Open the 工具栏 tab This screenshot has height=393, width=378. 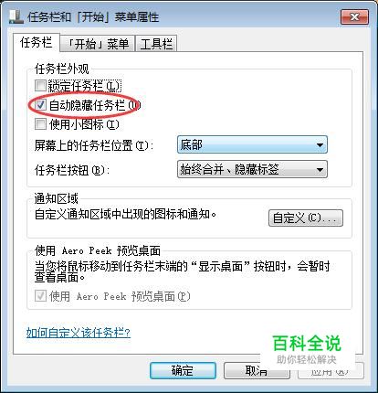(156, 44)
